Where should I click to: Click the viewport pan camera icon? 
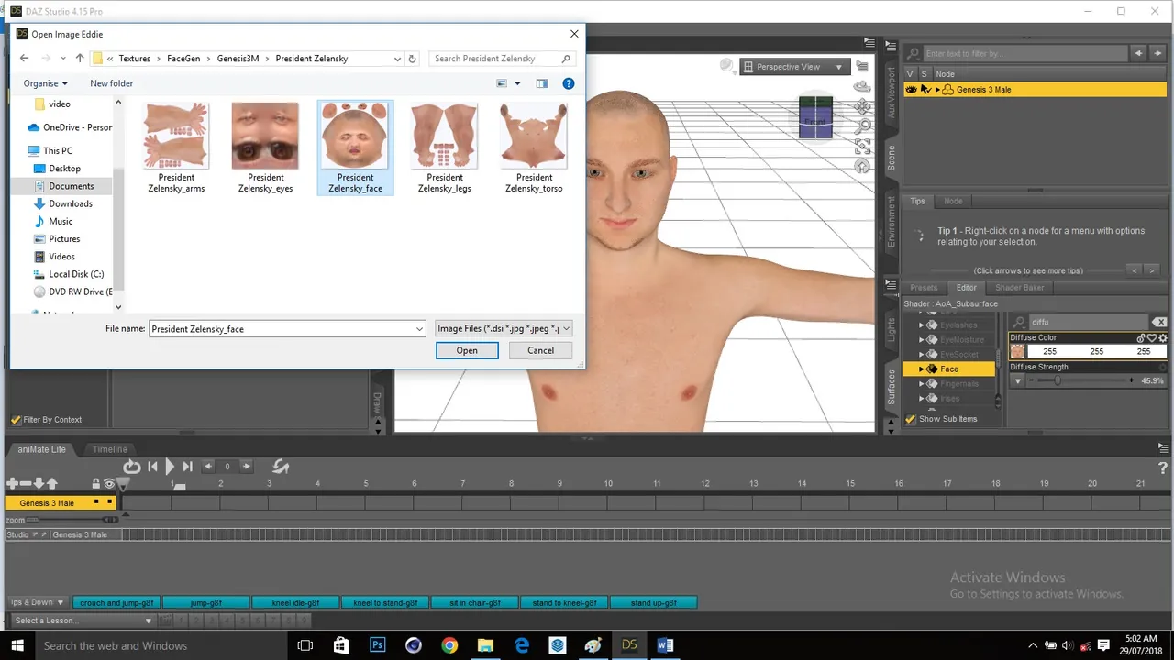click(862, 106)
